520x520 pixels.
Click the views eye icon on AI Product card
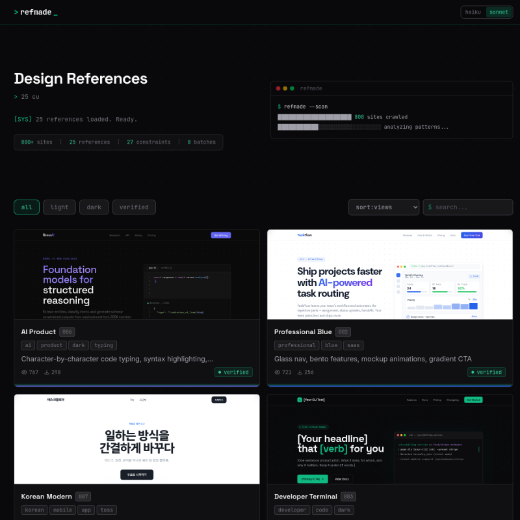(25, 372)
